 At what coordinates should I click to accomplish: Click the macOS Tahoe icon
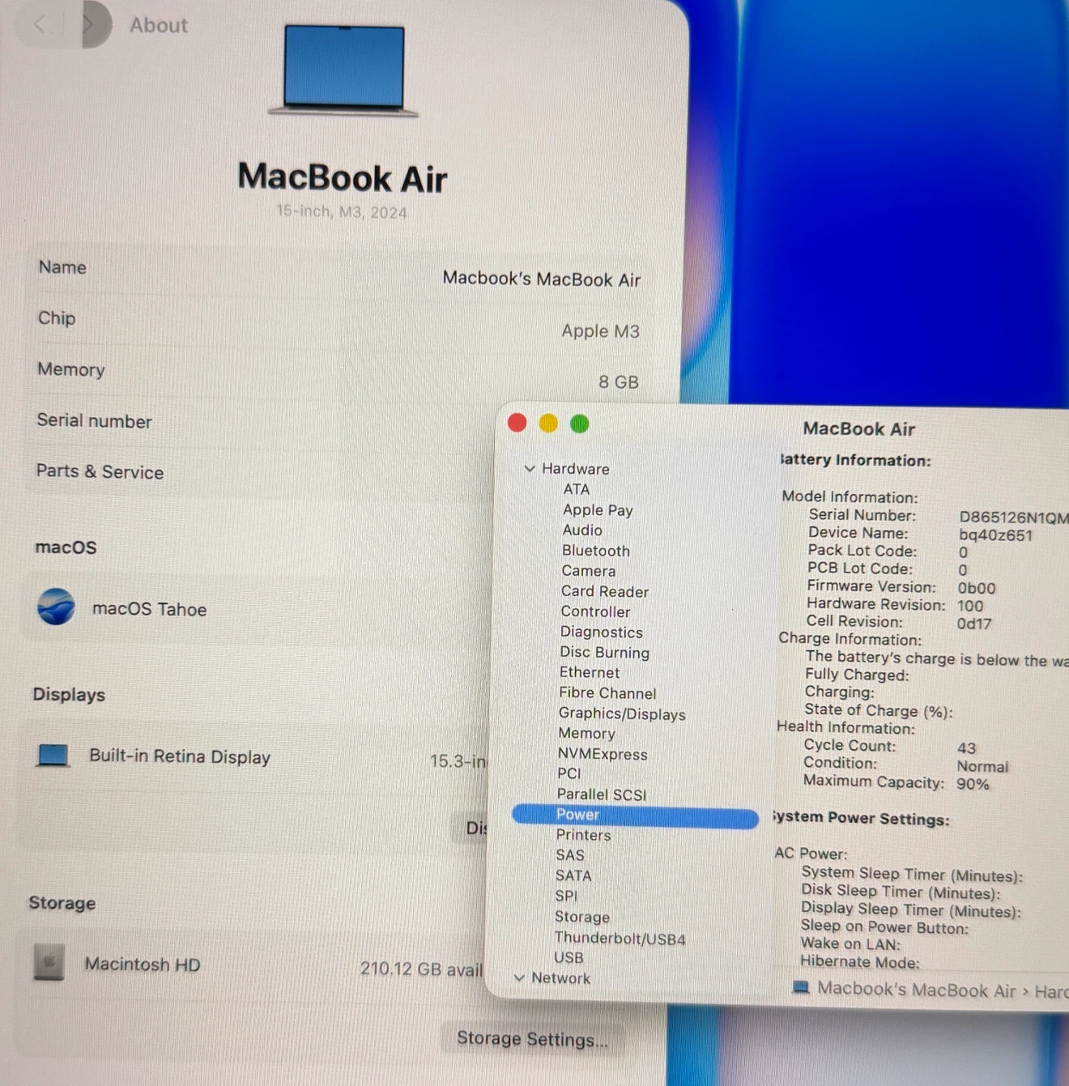tap(56, 607)
